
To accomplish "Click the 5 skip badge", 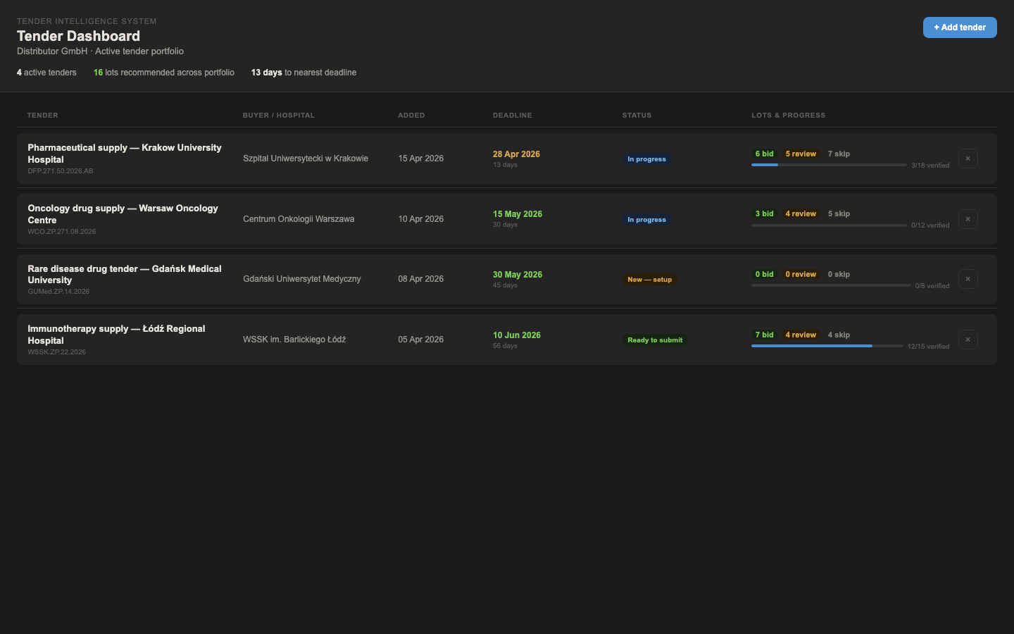I will tap(839, 213).
